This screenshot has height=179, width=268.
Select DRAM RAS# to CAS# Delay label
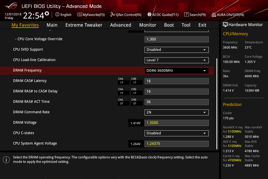(x=35, y=91)
